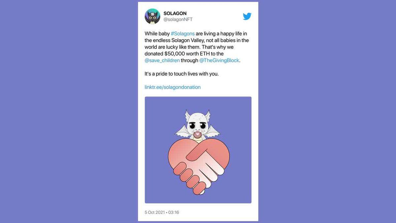Screen dimensions: 396x223
Task: Open the linktr.ee/solagondonation link
Action: [x=173, y=87]
